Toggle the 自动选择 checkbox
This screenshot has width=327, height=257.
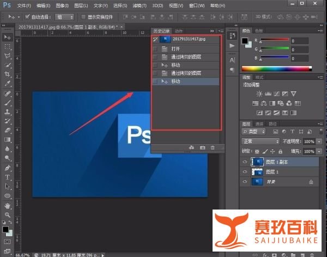(x=27, y=17)
